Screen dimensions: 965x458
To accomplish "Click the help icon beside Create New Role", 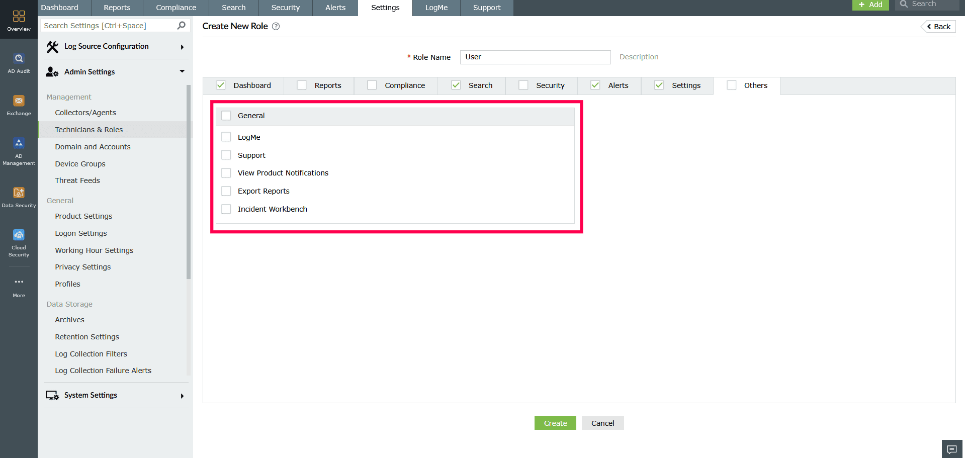I will (276, 26).
